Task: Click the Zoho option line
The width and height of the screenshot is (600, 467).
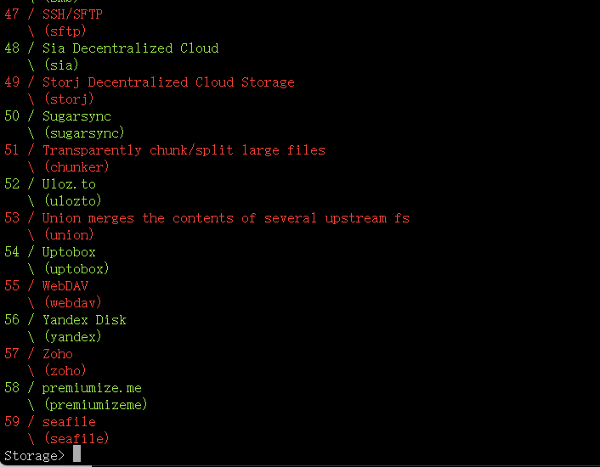Action: pos(38,354)
